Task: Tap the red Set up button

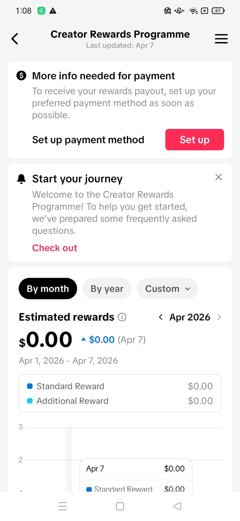Action: [x=194, y=140]
